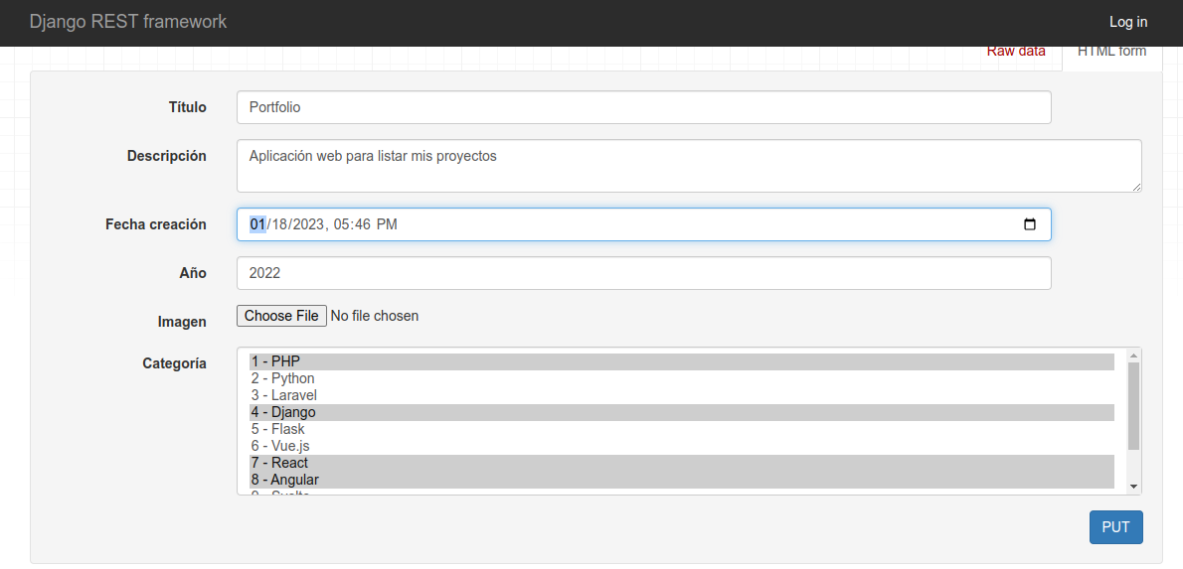1183x569 pixels.
Task: Click the Django REST framework brand link
Action: click(x=128, y=22)
